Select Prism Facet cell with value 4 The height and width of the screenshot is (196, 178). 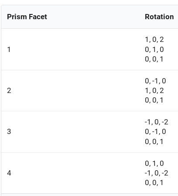tap(9, 173)
